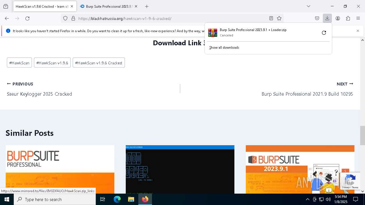Open Burp Suite 2023.9.1 similar post thumbnail
Image resolution: width=365 pixels, height=205 pixels.
coord(300,169)
